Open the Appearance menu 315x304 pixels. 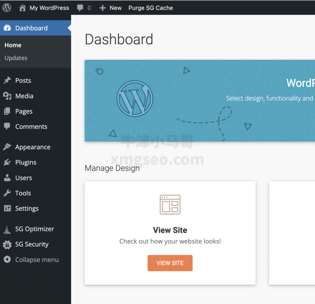click(x=36, y=147)
